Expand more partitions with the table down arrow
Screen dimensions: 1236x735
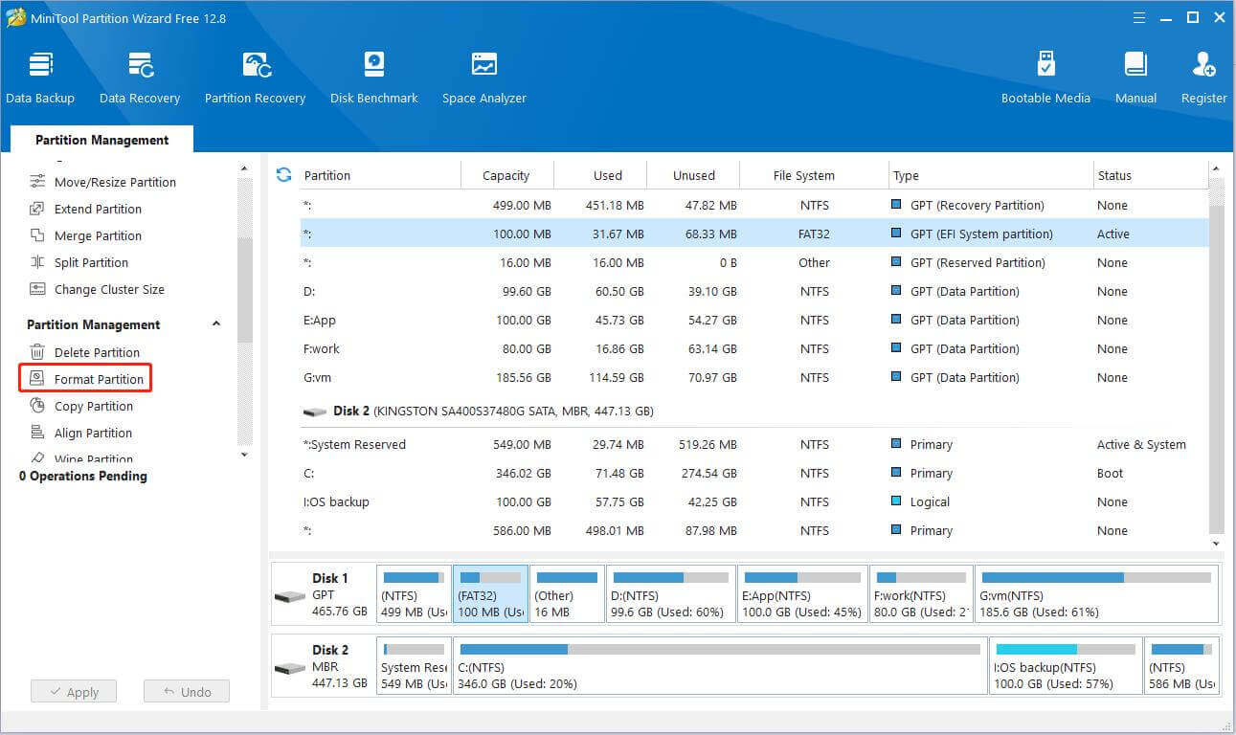click(x=1217, y=543)
